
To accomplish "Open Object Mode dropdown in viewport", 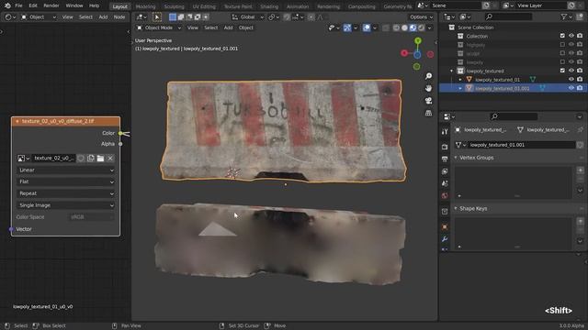I will pyautogui.click(x=159, y=27).
